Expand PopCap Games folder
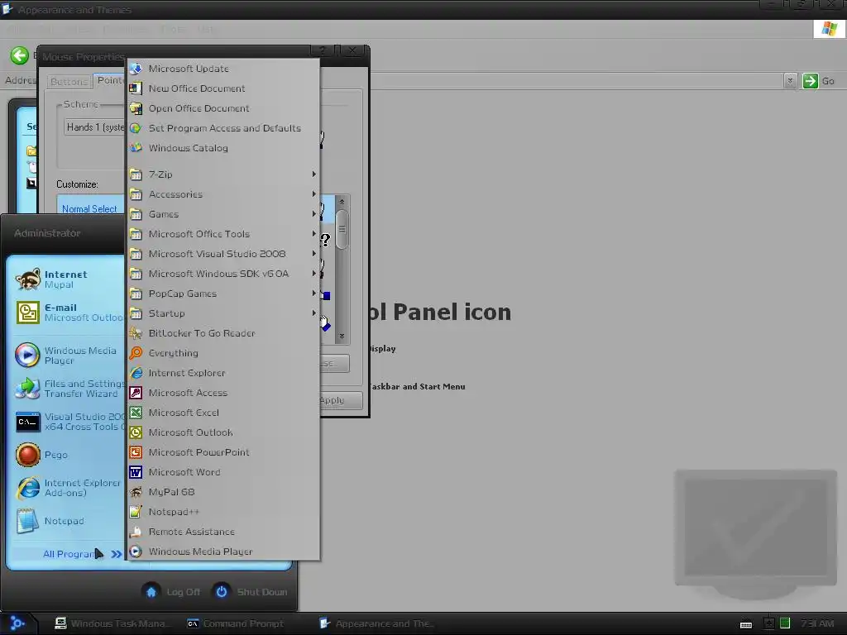847x635 pixels. click(223, 294)
